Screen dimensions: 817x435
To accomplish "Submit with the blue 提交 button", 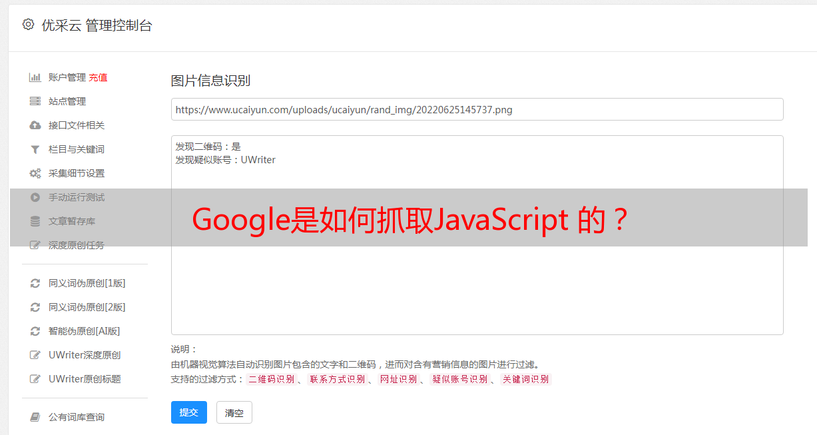I will [x=189, y=412].
